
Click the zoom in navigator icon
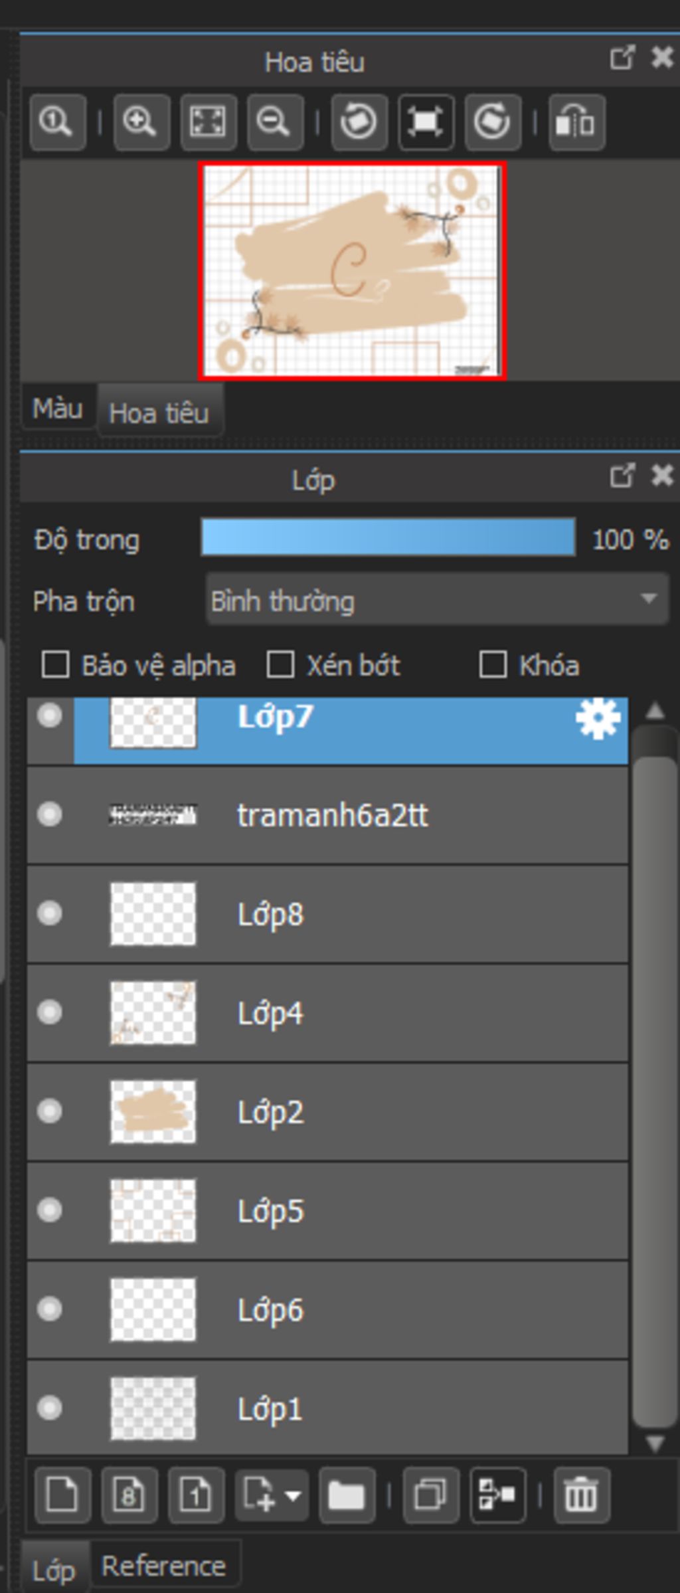coord(141,122)
